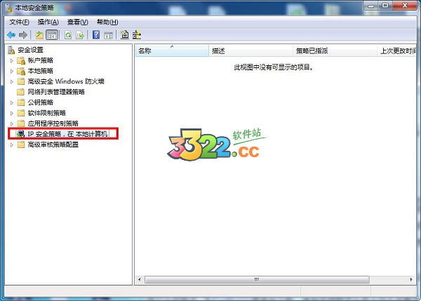Viewport: 421px width, 301px height.
Task: Toggle the show/hide console tree button
Action: tap(52, 34)
